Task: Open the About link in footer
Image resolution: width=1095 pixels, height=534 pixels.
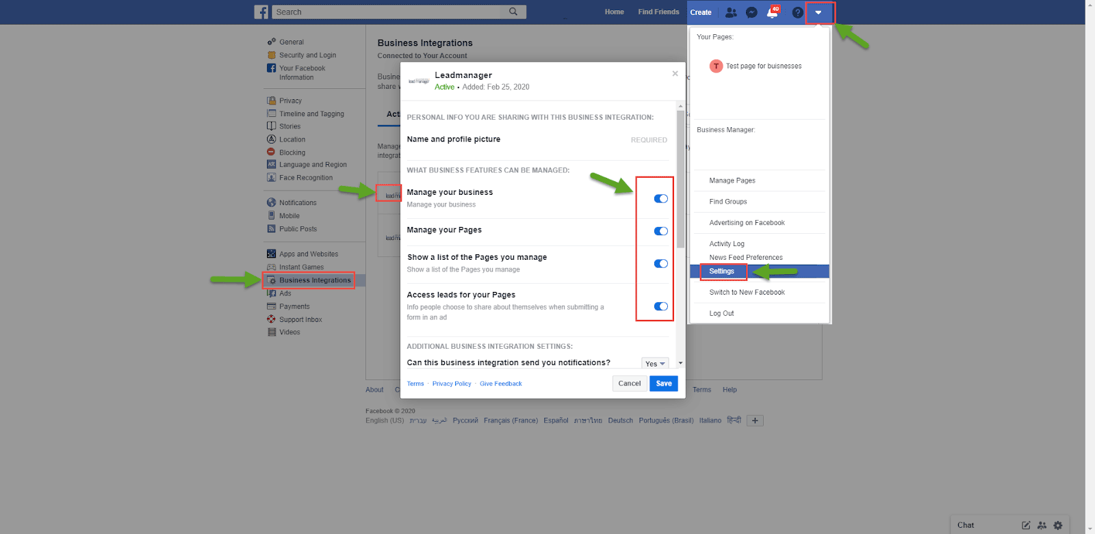Action: [374, 390]
